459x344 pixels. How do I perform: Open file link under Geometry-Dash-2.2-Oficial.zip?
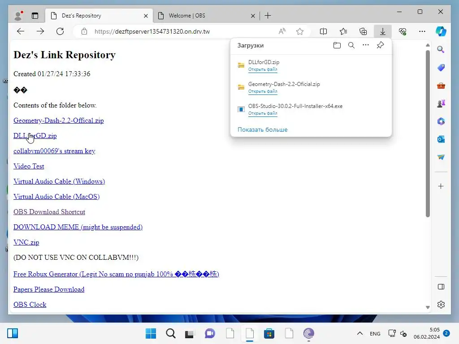263,91
